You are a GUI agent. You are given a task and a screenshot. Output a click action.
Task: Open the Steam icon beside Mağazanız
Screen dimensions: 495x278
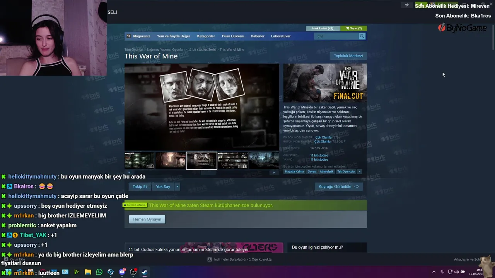tap(129, 36)
